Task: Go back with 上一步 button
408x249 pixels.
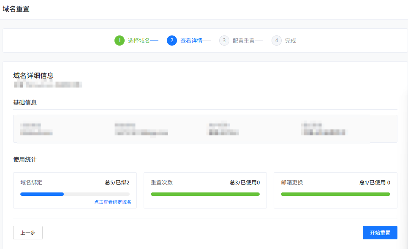Action: [x=28, y=233]
